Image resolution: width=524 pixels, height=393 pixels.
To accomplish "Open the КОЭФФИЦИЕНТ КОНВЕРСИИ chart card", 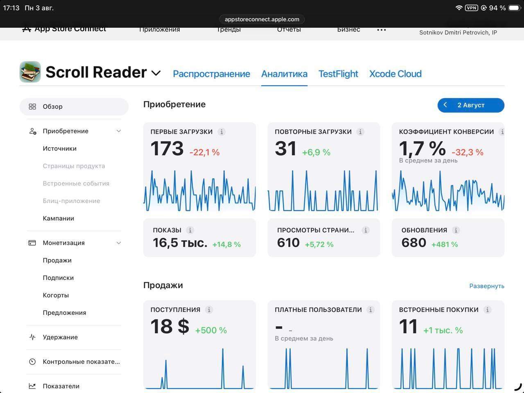I will pos(448,167).
